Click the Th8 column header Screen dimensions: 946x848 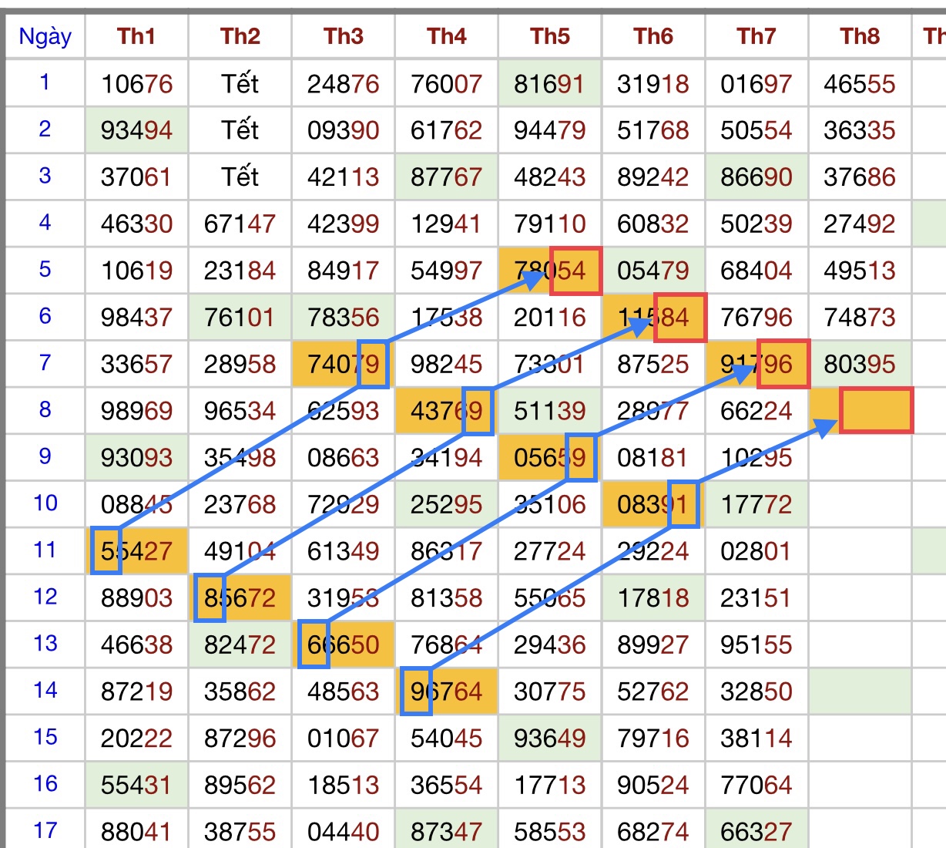point(859,36)
